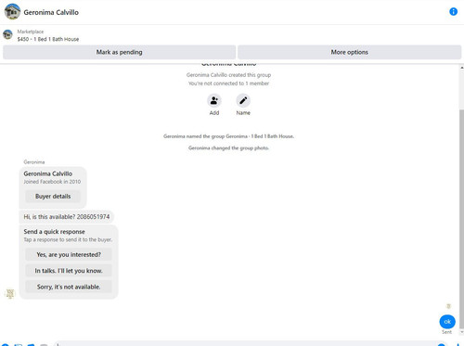The image size is (464, 346).
Task: Open the More options button
Action: (350, 52)
